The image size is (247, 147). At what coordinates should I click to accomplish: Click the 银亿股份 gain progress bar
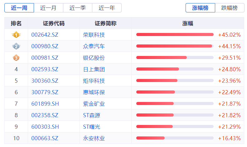175,57
